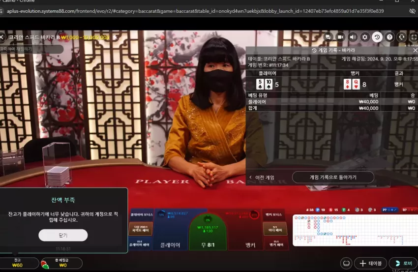Screen dimensions: 418x272
Task: Open the +테이블 add table button
Action: tap(370, 263)
